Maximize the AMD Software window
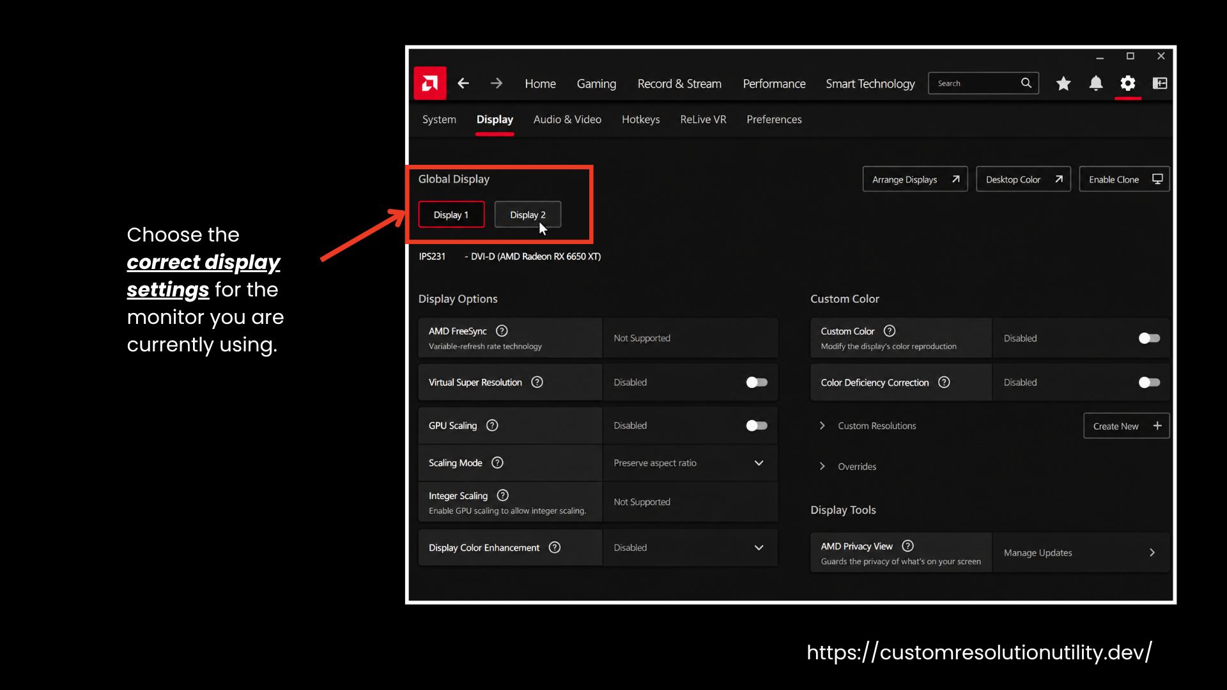 coord(1130,56)
